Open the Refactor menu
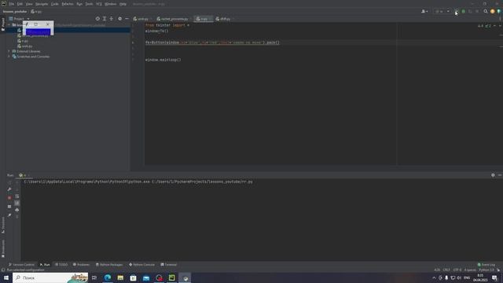 (68, 4)
